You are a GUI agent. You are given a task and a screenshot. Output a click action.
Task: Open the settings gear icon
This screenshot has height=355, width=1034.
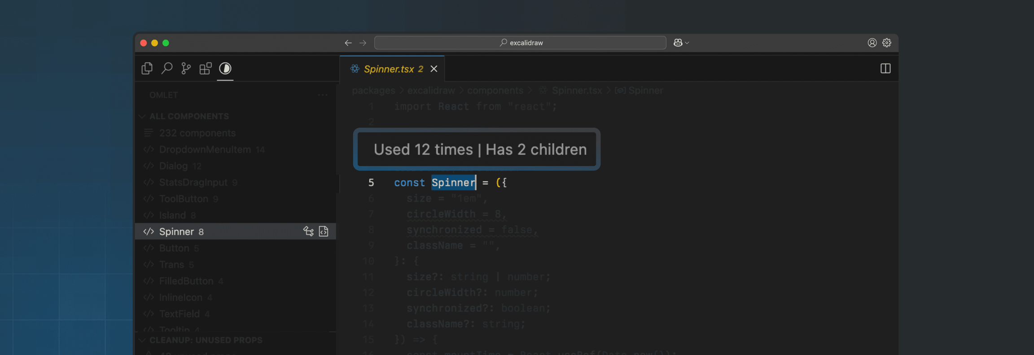(887, 43)
